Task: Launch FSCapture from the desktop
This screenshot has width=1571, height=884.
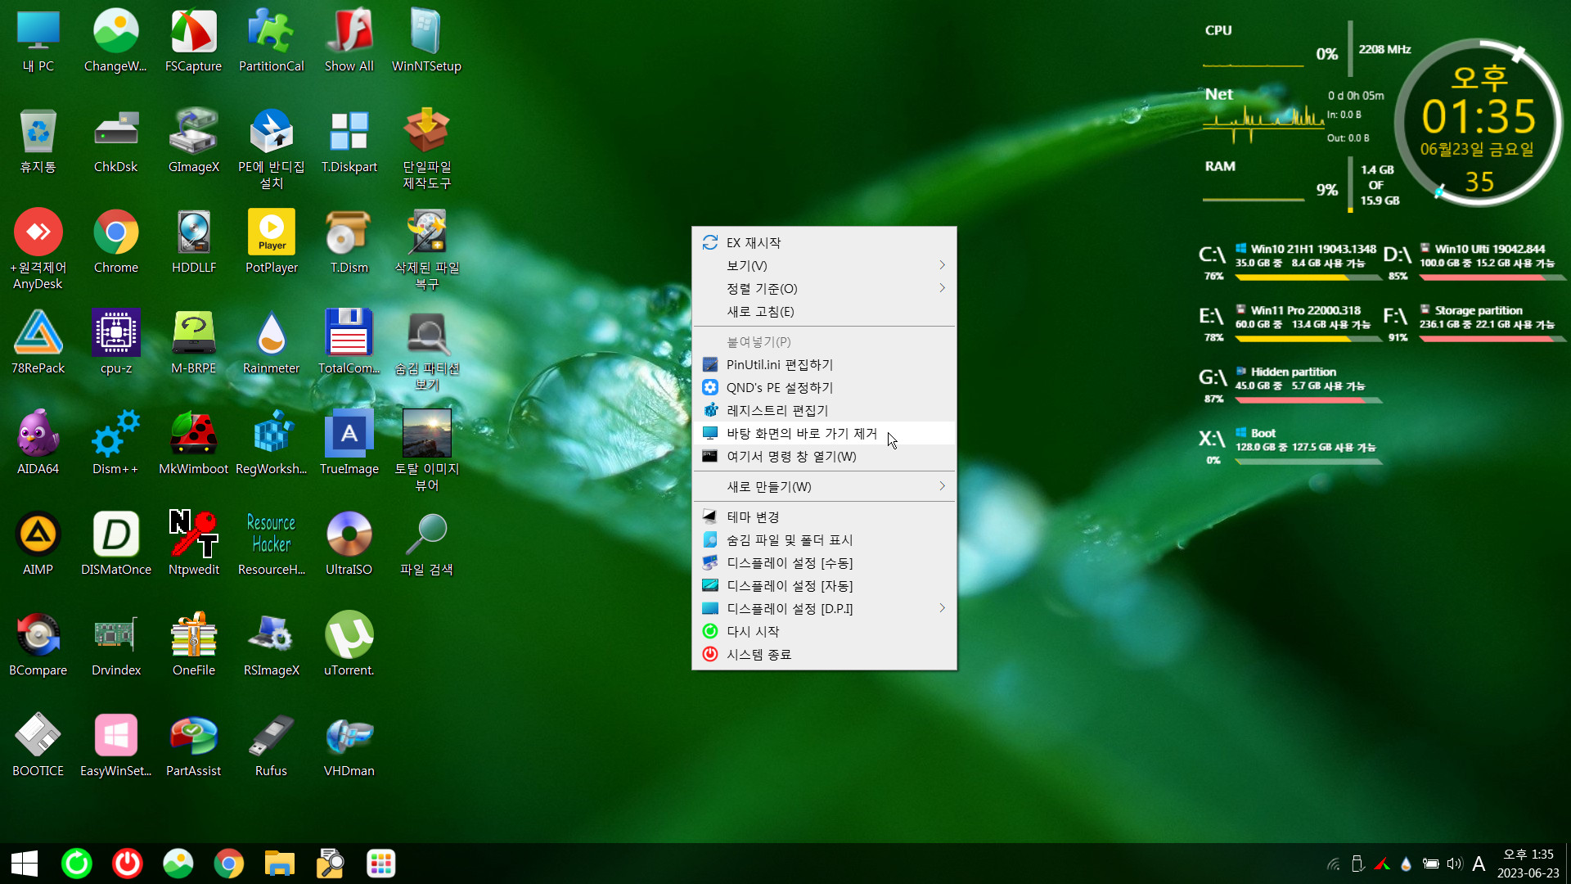Action: click(193, 41)
